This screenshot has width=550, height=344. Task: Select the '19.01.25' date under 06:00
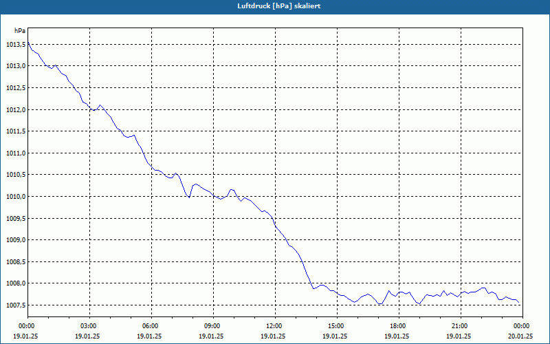click(x=149, y=336)
